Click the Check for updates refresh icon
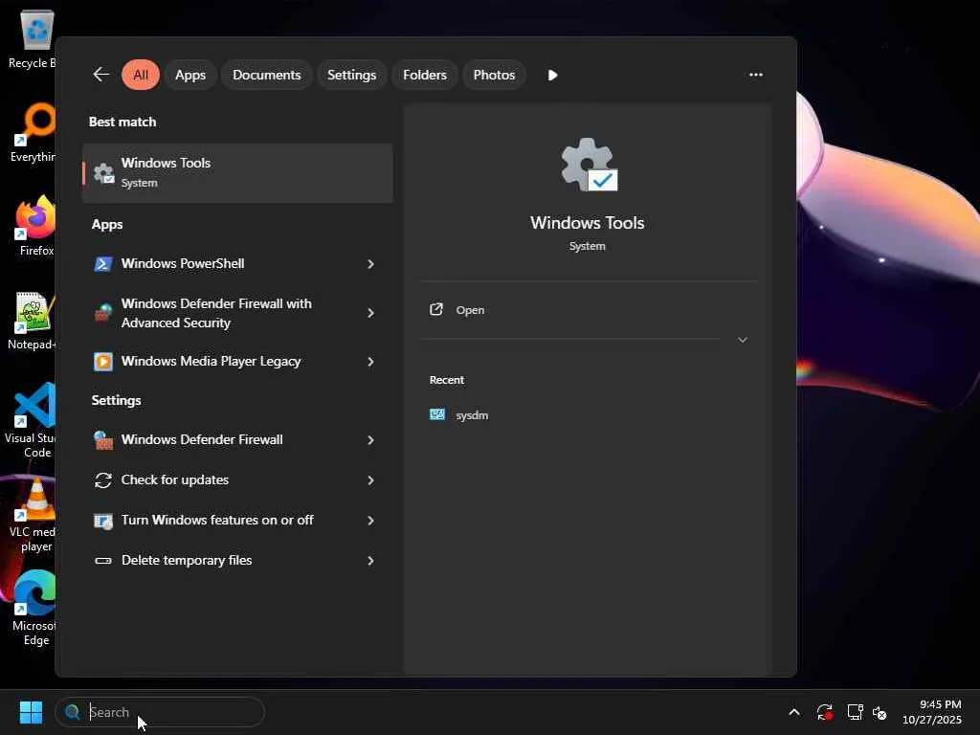Screen dimensions: 980x735 pyautogui.click(x=103, y=480)
